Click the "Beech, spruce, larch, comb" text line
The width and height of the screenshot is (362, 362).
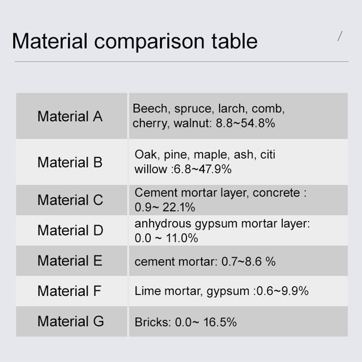(209, 109)
